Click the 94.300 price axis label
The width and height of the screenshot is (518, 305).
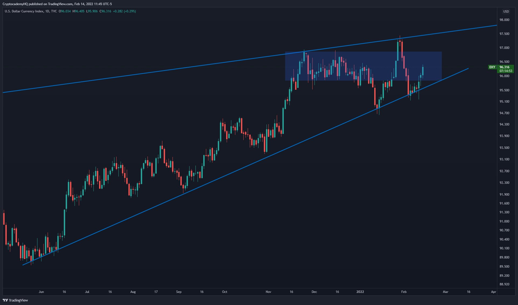(x=504, y=124)
